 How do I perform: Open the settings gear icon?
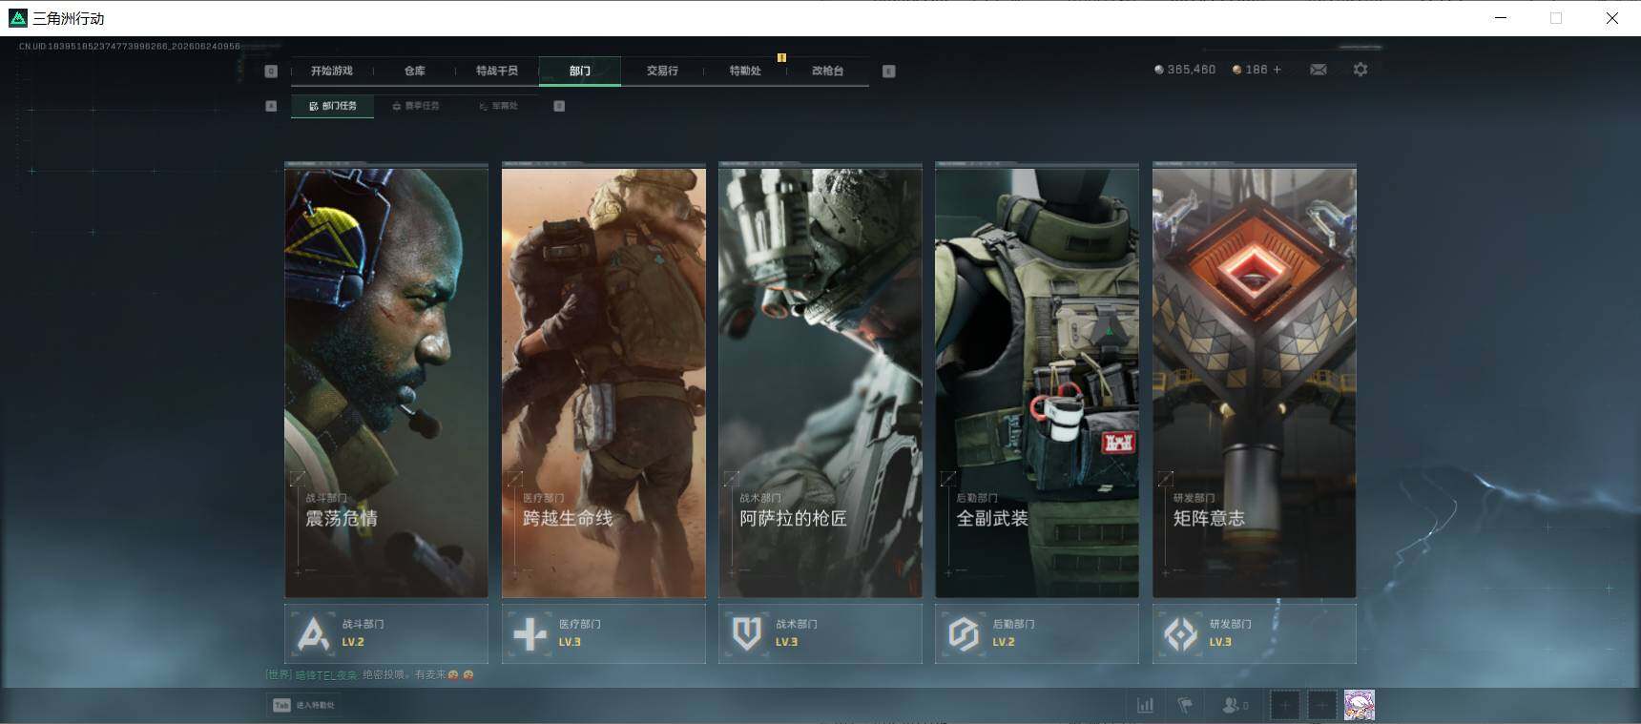click(x=1361, y=70)
